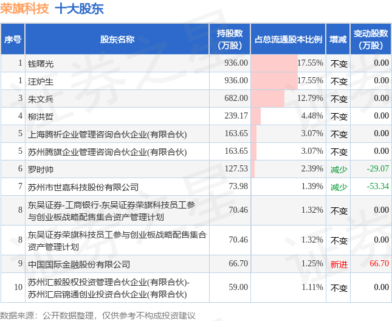Click rank number 10

coord(18,287)
